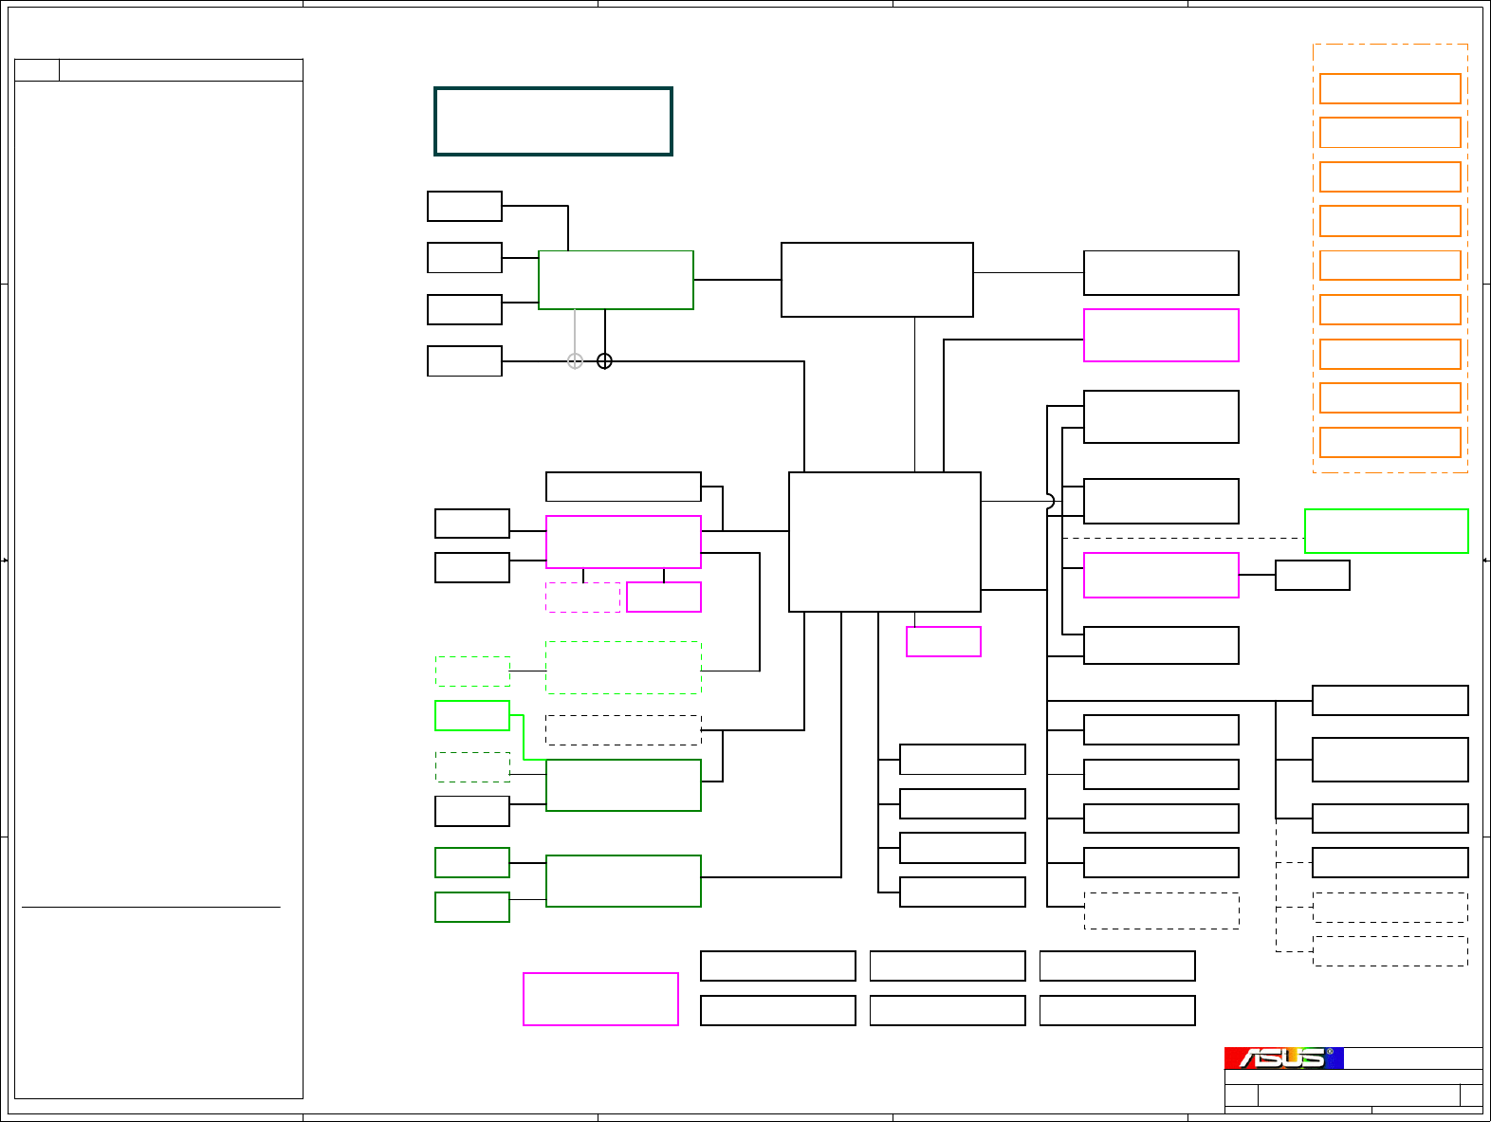Select the thick dark teal bordered title box
The image size is (1491, 1122).
[x=554, y=121]
